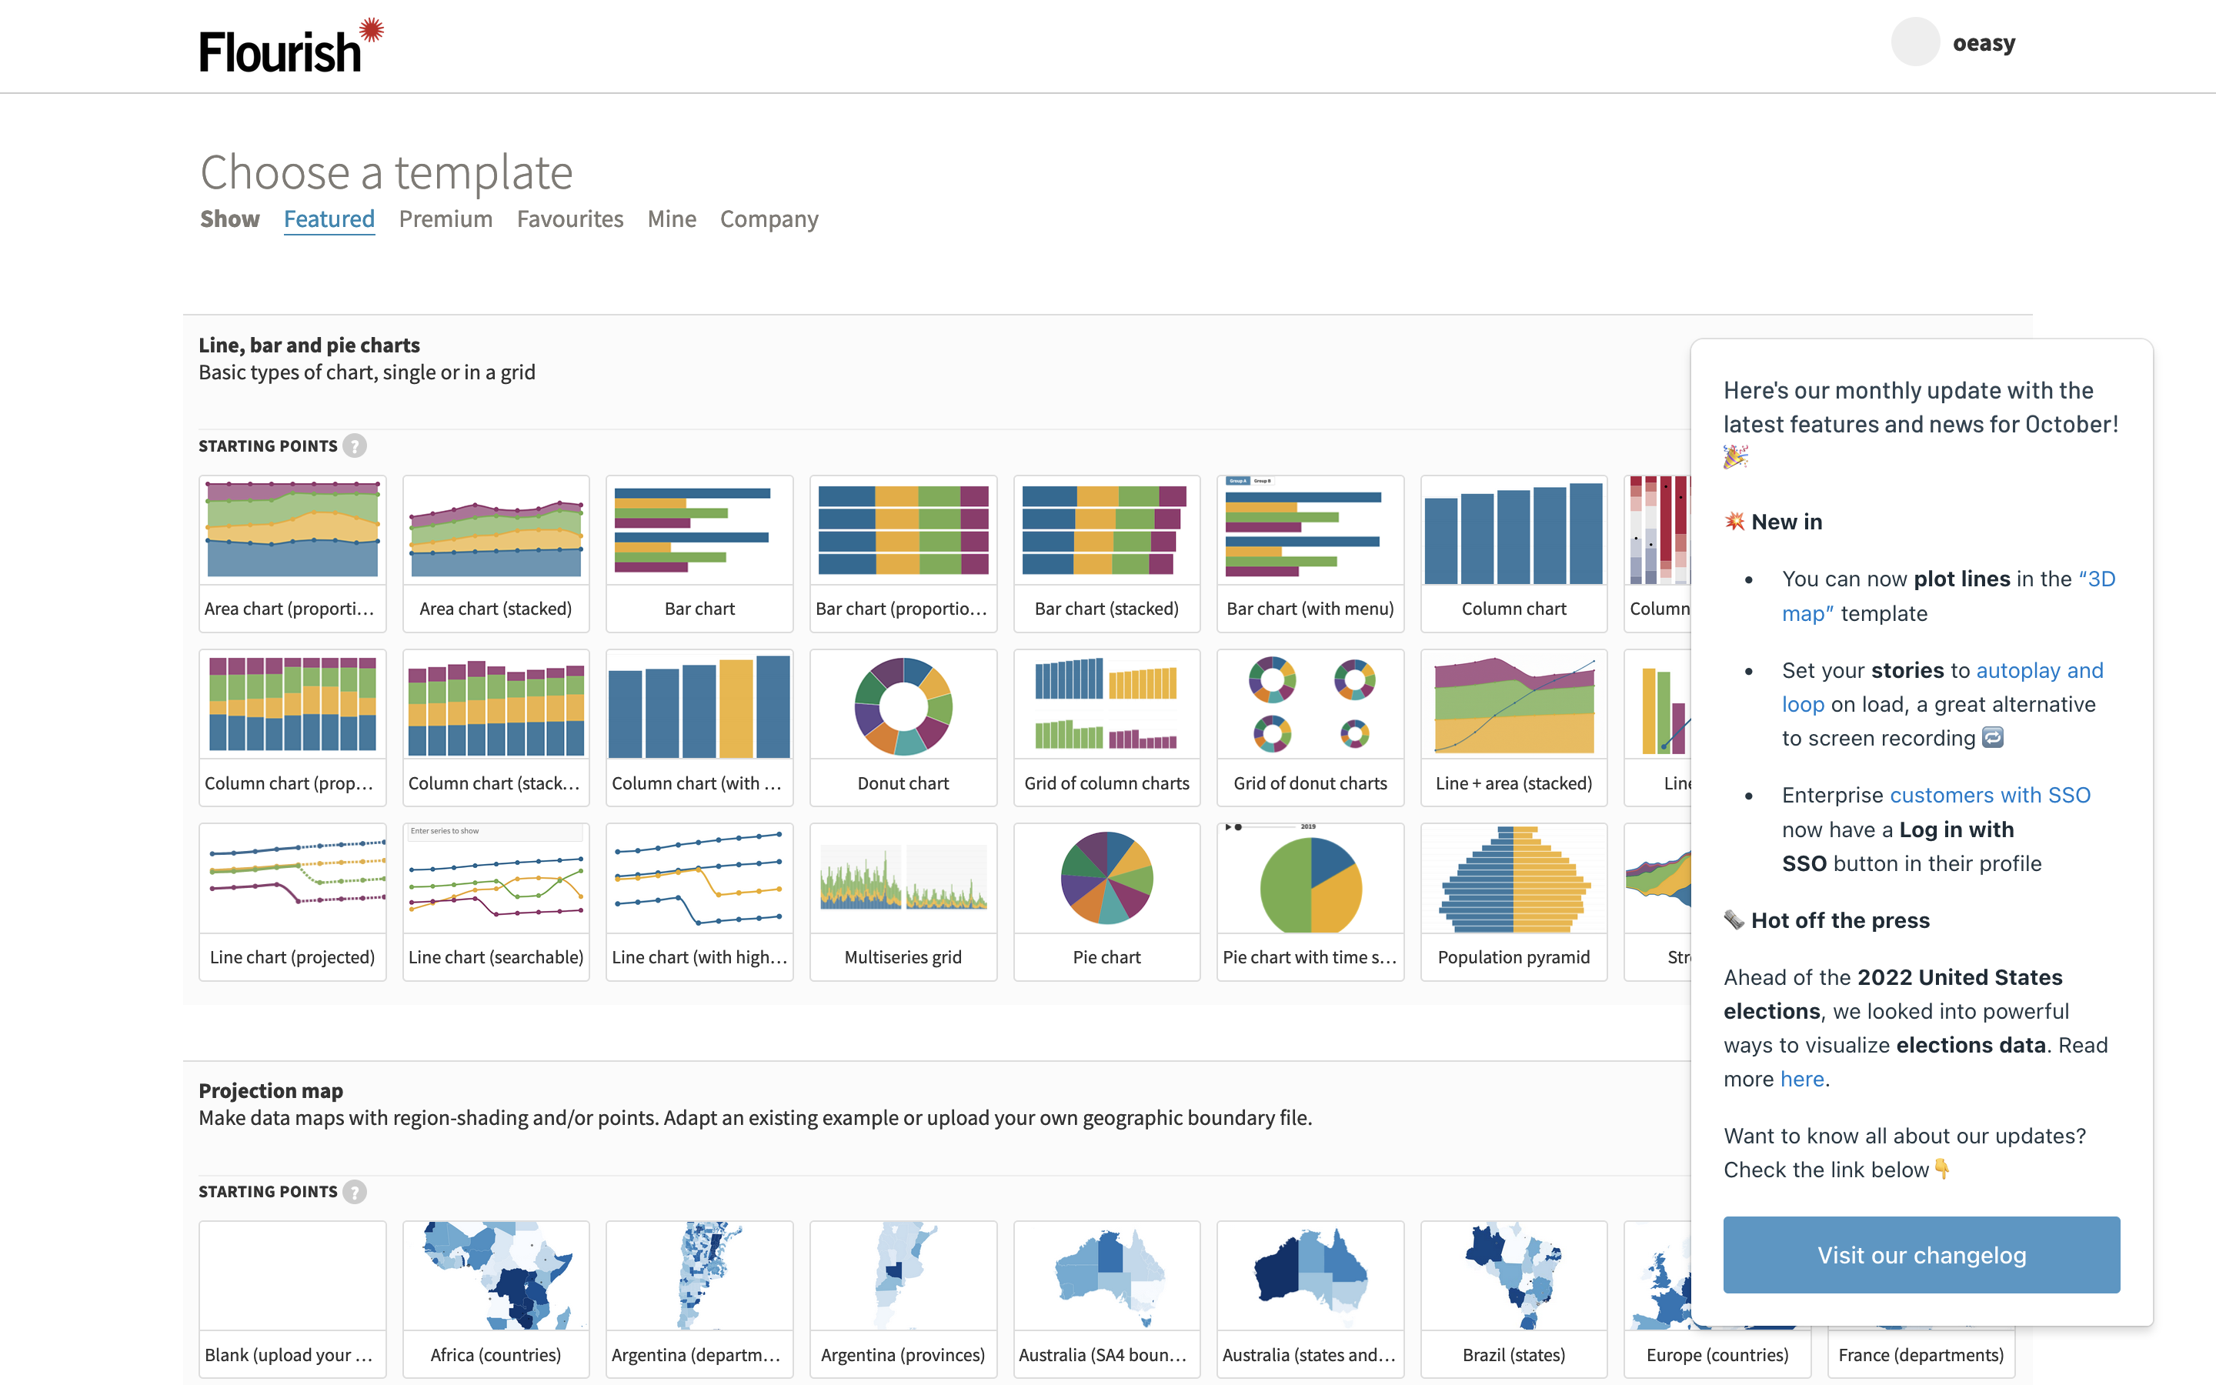This screenshot has height=1385, width=2216.
Task: Open the Multiseries grid template
Action: [903, 901]
